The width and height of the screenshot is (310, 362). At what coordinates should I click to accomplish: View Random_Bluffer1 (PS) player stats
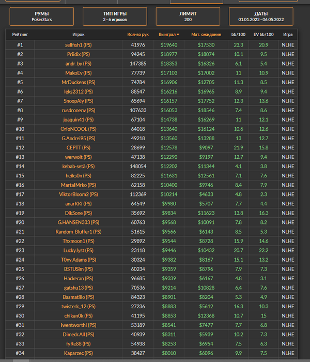[x=79, y=232]
